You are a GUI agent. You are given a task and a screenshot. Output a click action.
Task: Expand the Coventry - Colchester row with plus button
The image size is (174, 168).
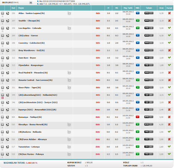tap(2, 43)
